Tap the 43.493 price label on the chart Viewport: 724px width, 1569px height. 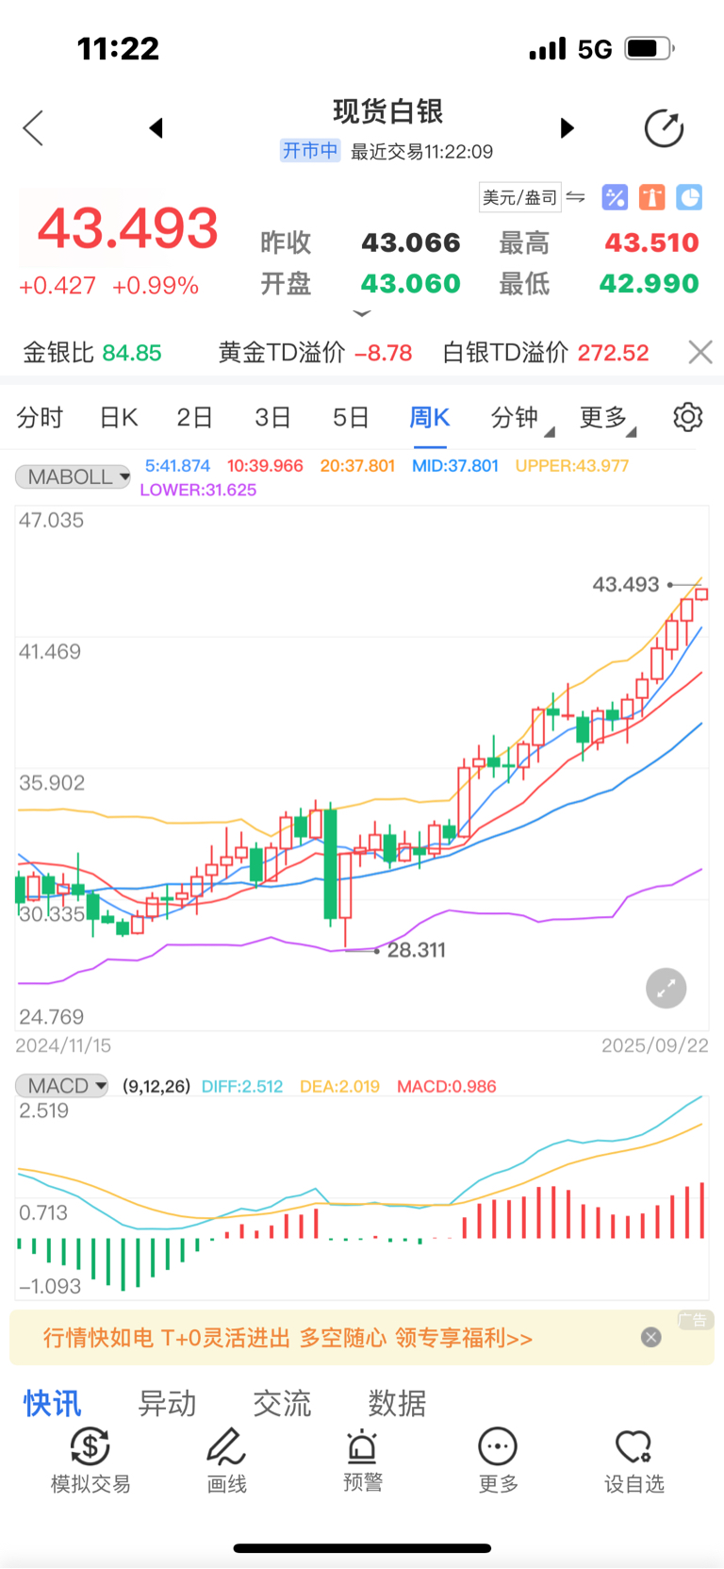tap(626, 584)
